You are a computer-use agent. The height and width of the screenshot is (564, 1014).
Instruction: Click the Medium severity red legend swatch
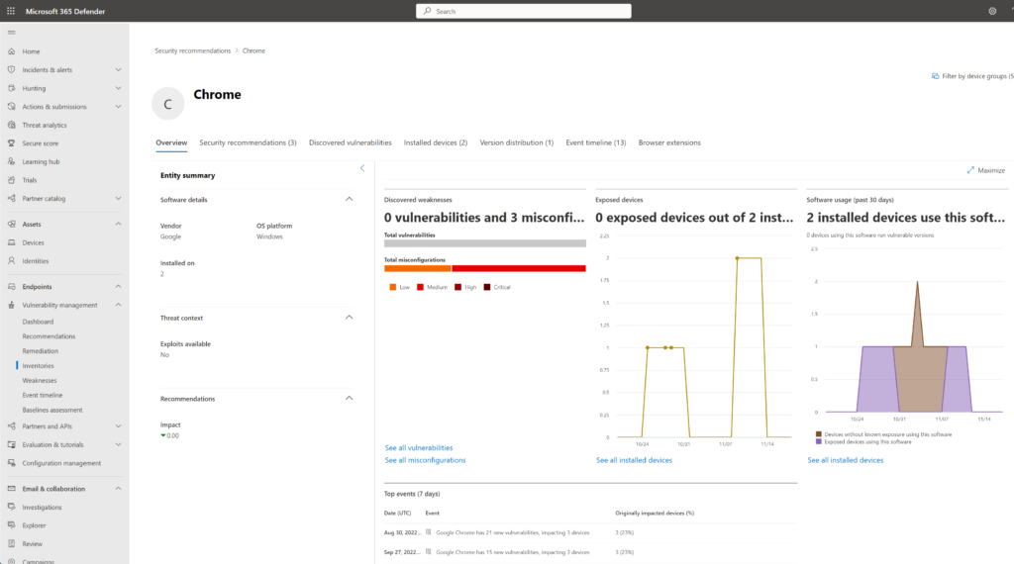tap(420, 287)
